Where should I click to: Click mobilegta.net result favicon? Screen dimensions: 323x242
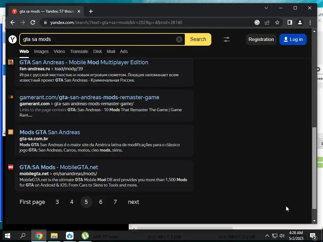pos(11,167)
